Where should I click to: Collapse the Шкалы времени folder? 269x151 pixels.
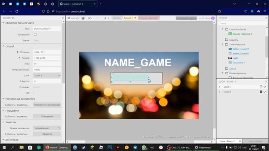[x=222, y=73]
